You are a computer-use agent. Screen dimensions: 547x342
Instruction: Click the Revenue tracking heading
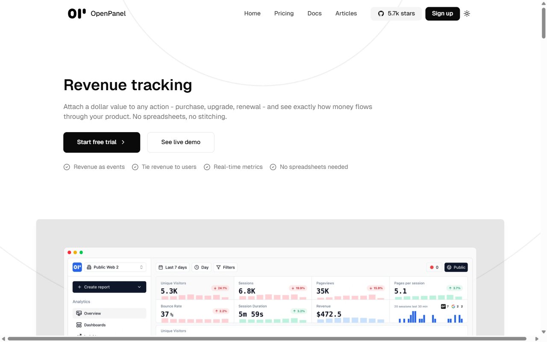pyautogui.click(x=128, y=85)
